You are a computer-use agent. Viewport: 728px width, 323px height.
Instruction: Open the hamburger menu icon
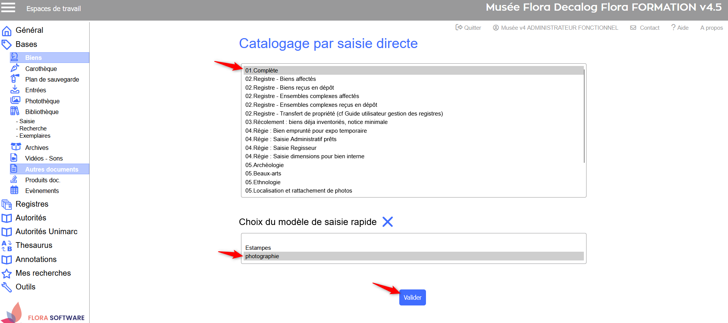coord(8,8)
